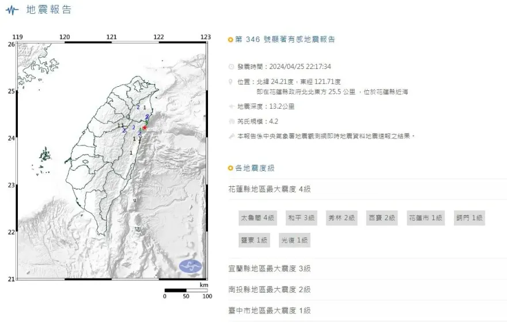Click the location pin icon beside 位置
This screenshot has width=507, height=326.
[232, 82]
